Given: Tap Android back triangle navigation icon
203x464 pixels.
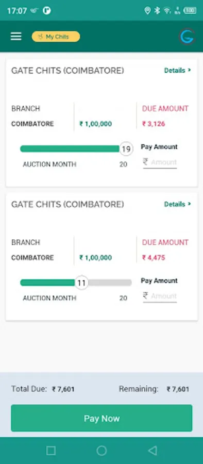Looking at the screenshot, I should tap(153, 451).
